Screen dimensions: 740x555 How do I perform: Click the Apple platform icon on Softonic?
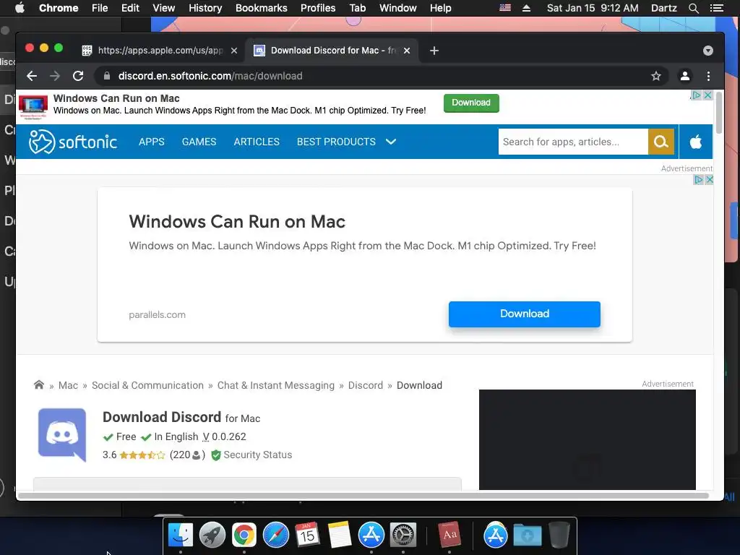[696, 142]
